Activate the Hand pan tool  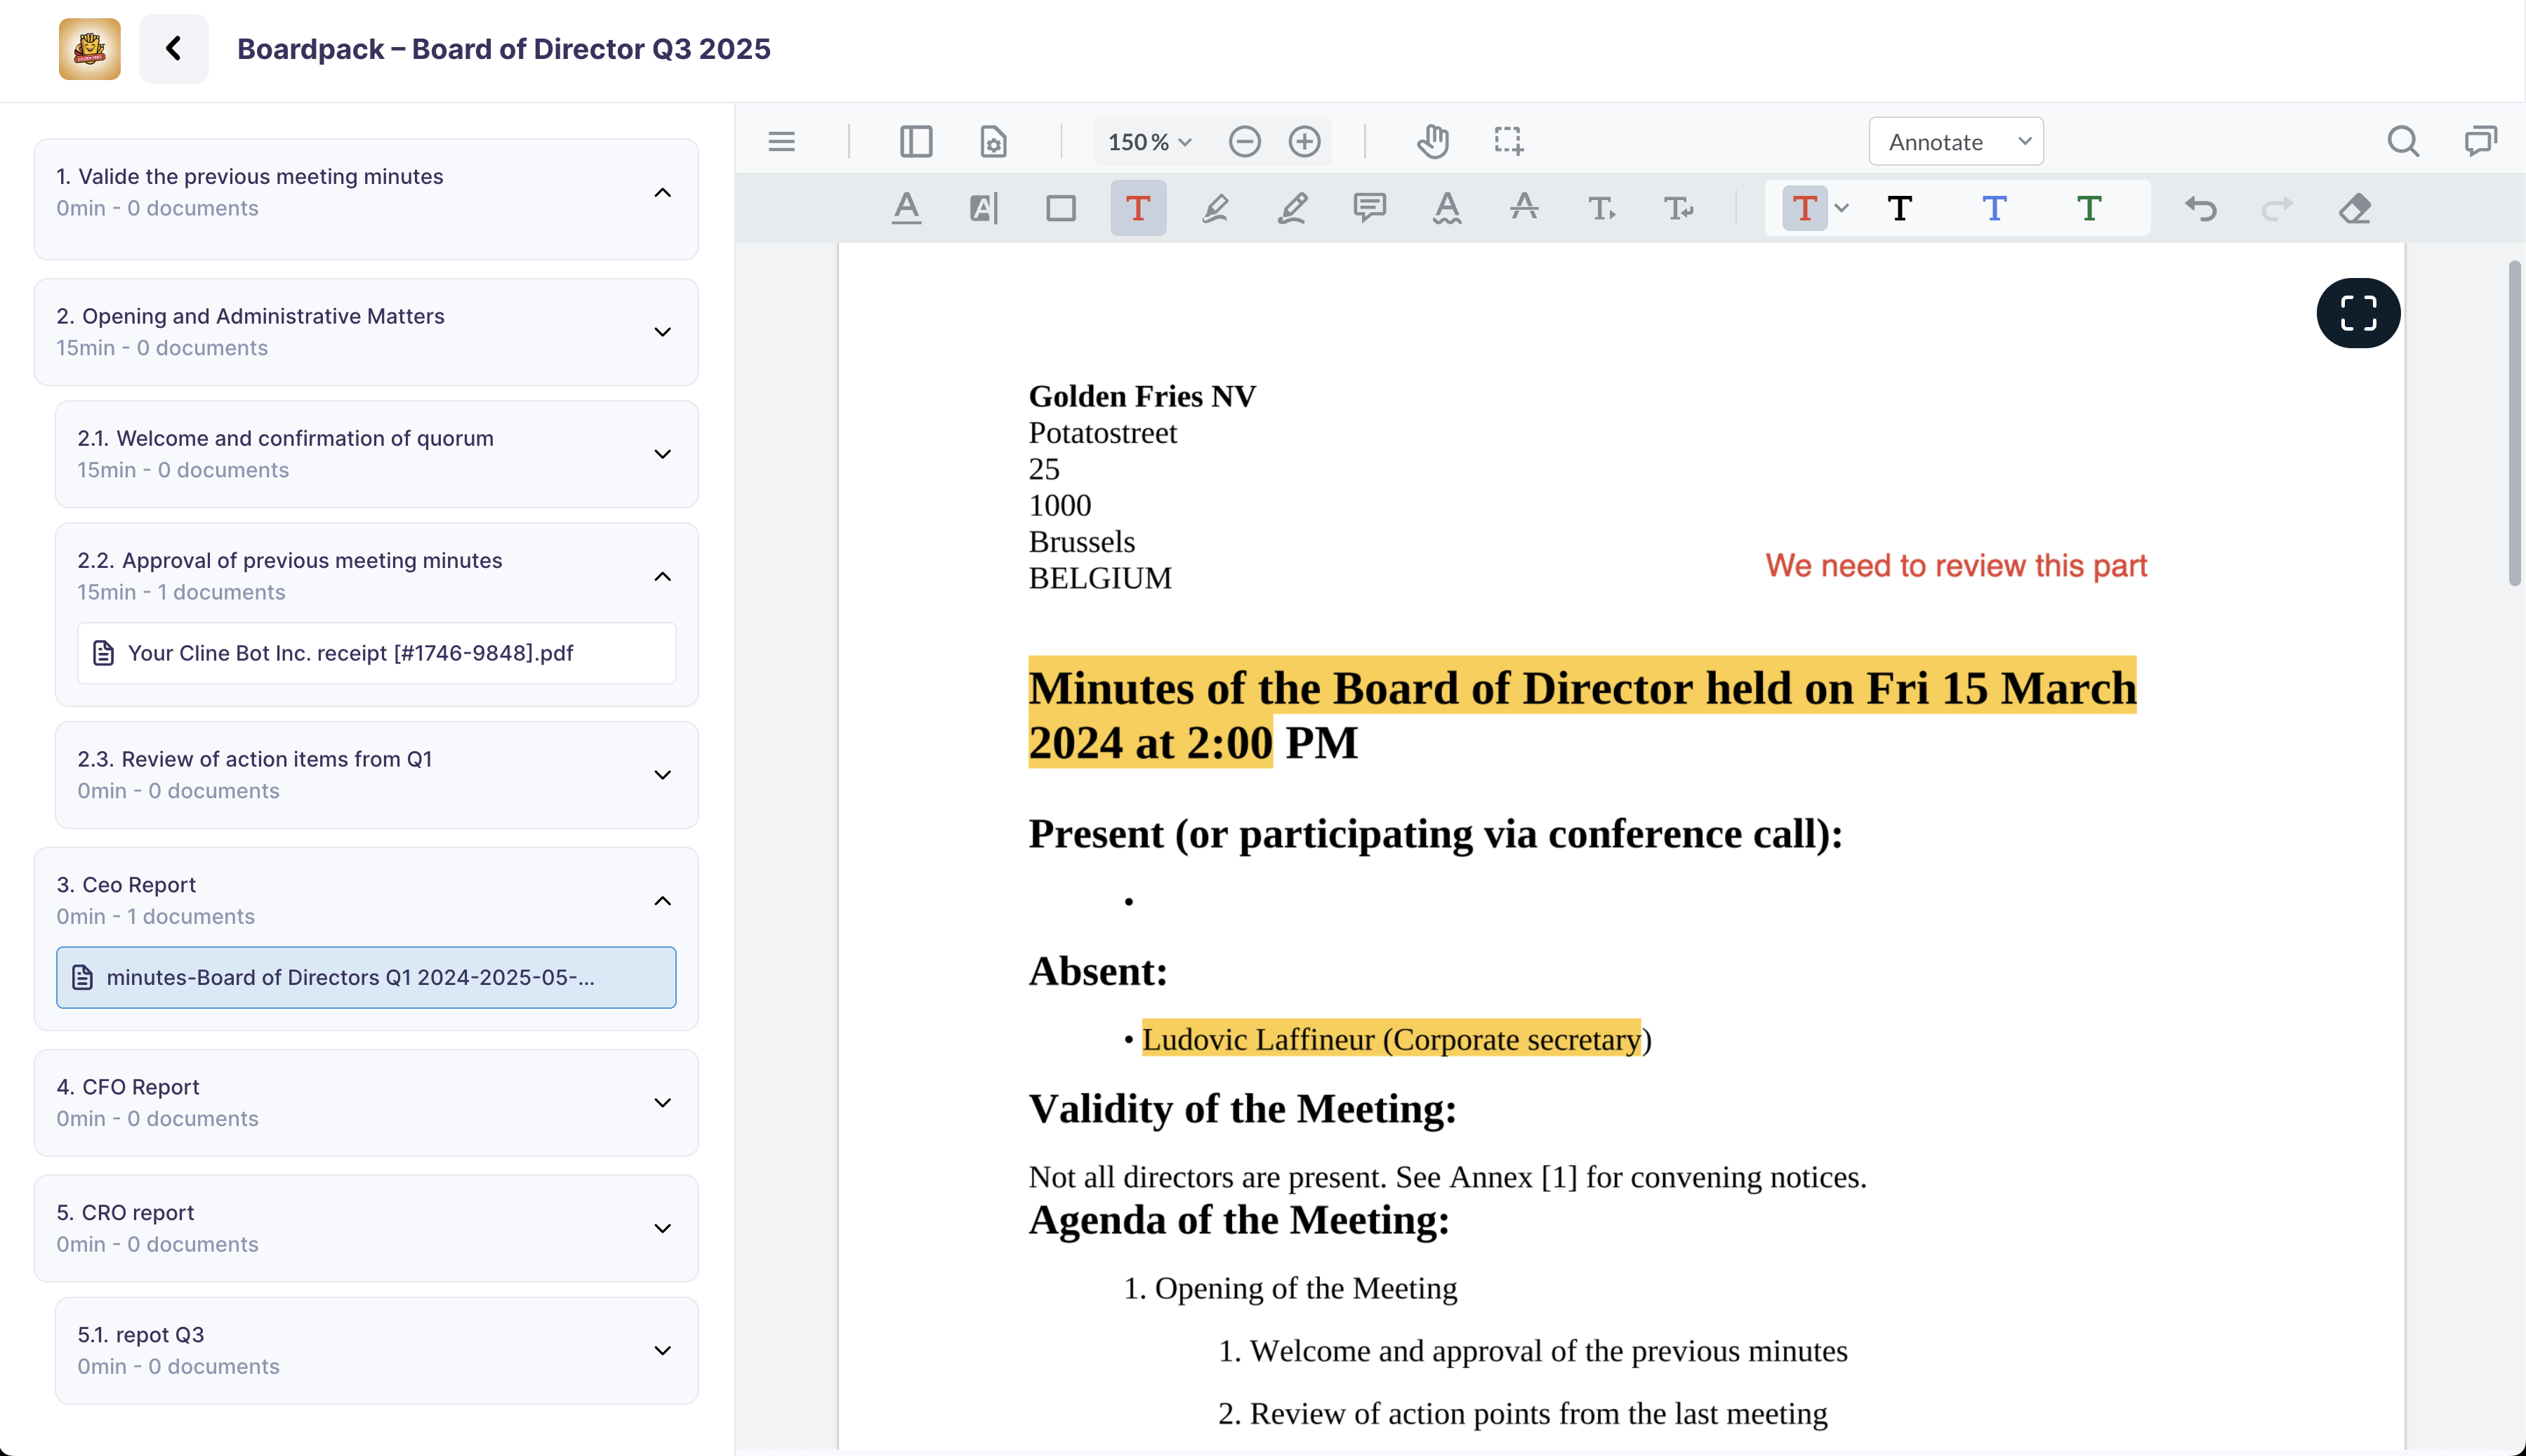[1432, 141]
